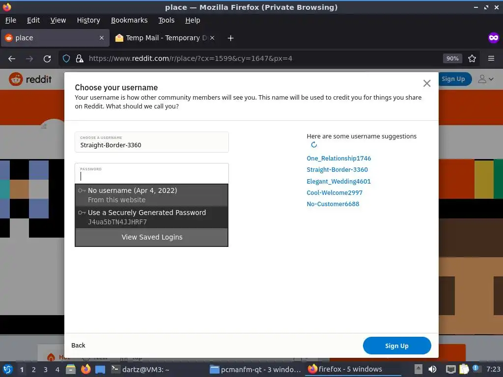Reset the 90% zoom level indicator
The width and height of the screenshot is (503, 377).
(452, 58)
